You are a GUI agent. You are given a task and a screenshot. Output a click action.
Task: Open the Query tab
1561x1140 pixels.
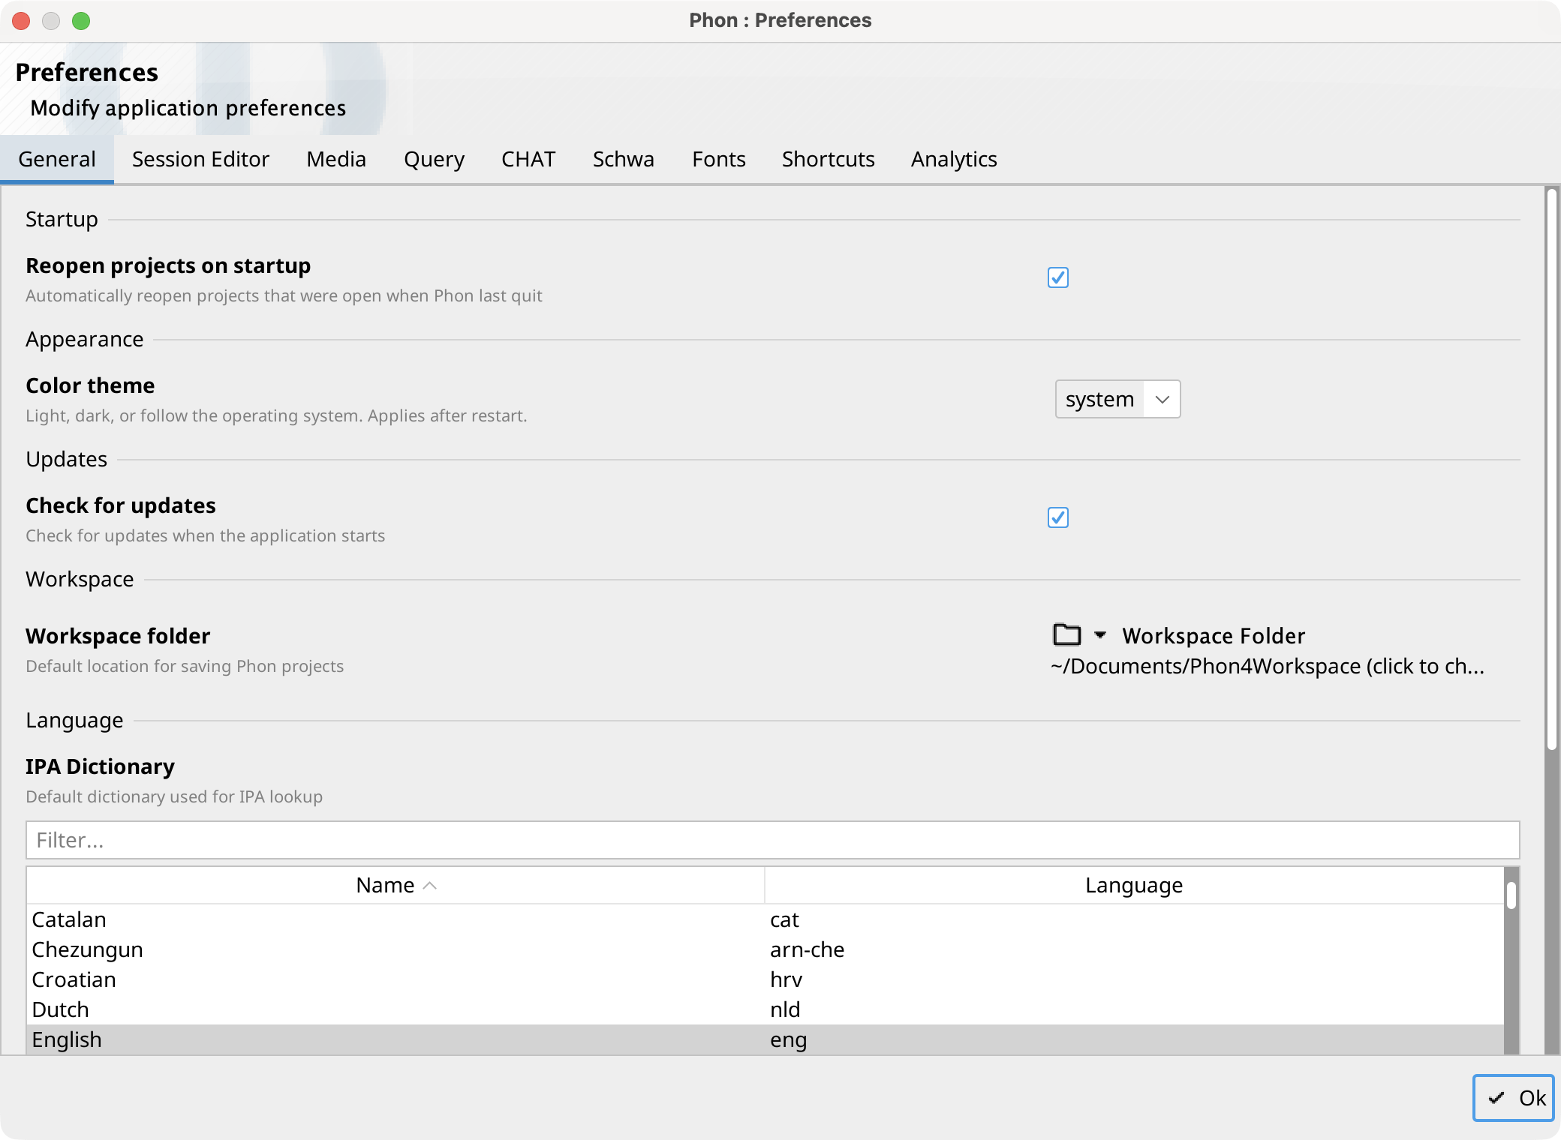click(x=434, y=159)
